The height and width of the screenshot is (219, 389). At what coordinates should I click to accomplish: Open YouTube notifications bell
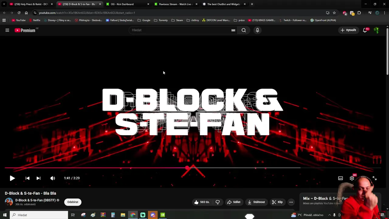365,30
